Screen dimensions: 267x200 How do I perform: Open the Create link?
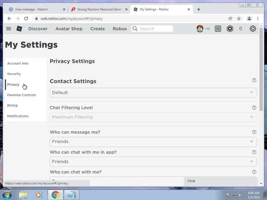click(98, 29)
